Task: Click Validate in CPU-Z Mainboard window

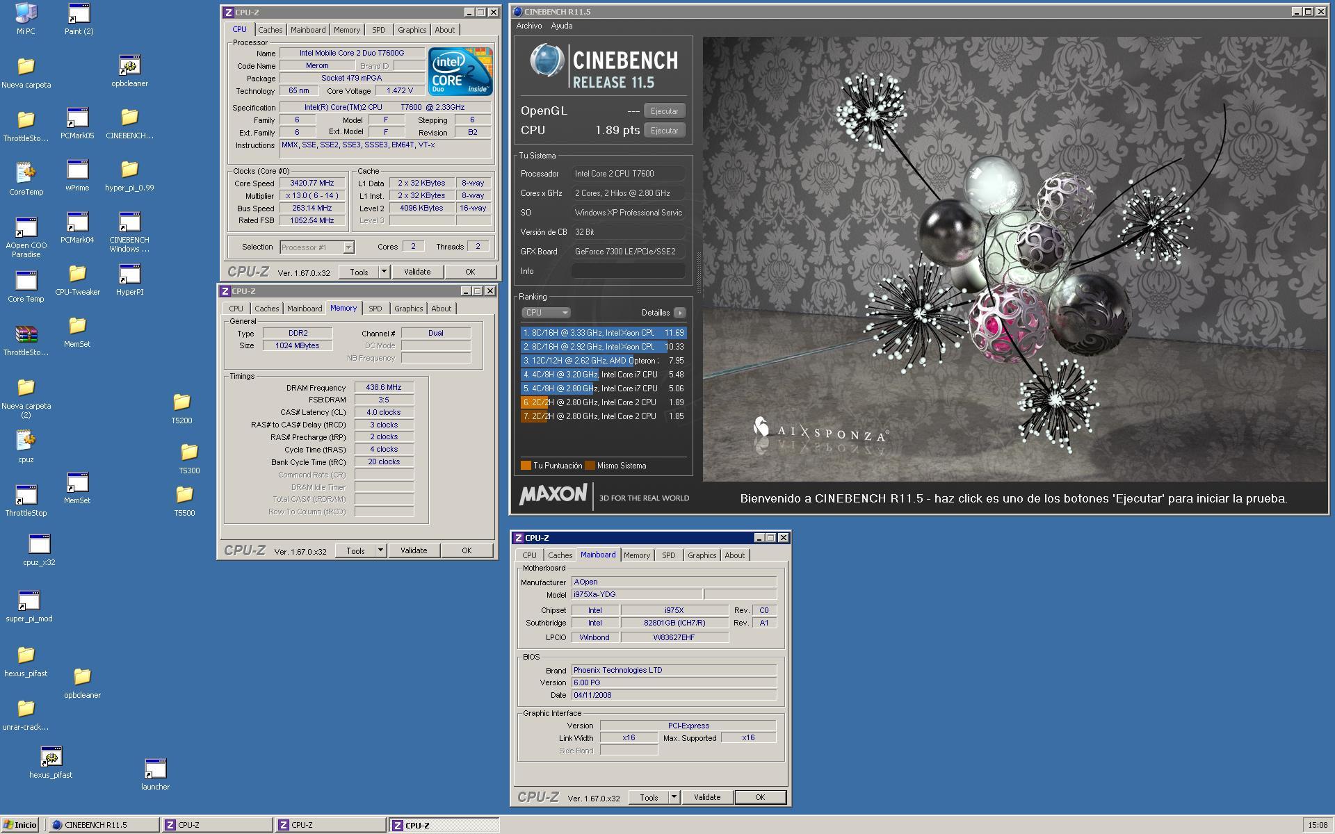Action: [707, 797]
